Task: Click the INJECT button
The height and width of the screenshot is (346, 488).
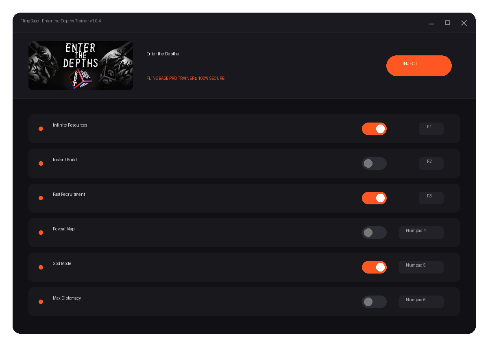Action: [419, 66]
